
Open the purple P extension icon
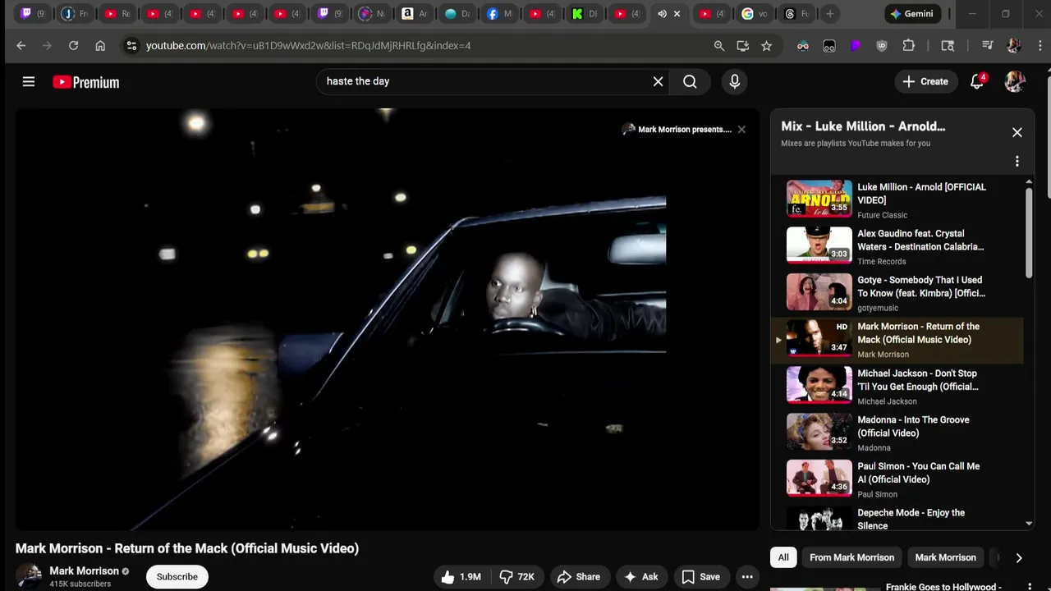[x=856, y=46]
